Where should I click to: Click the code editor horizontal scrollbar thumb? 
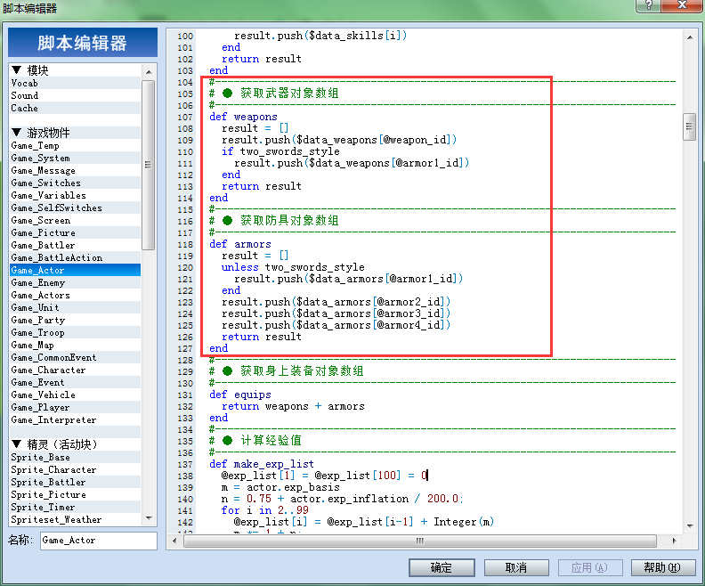point(420,541)
